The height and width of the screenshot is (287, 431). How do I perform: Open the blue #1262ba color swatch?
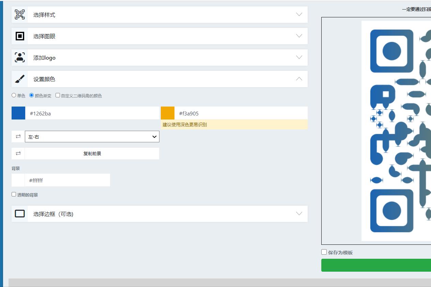[x=18, y=113]
